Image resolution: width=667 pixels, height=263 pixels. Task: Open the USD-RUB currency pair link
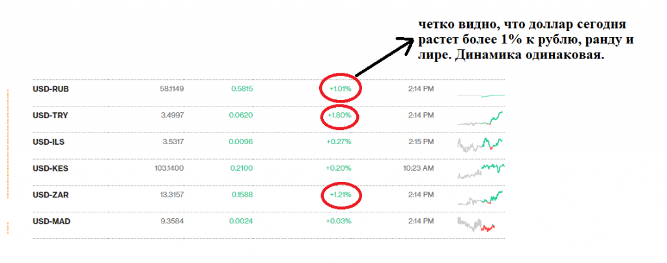pos(51,89)
